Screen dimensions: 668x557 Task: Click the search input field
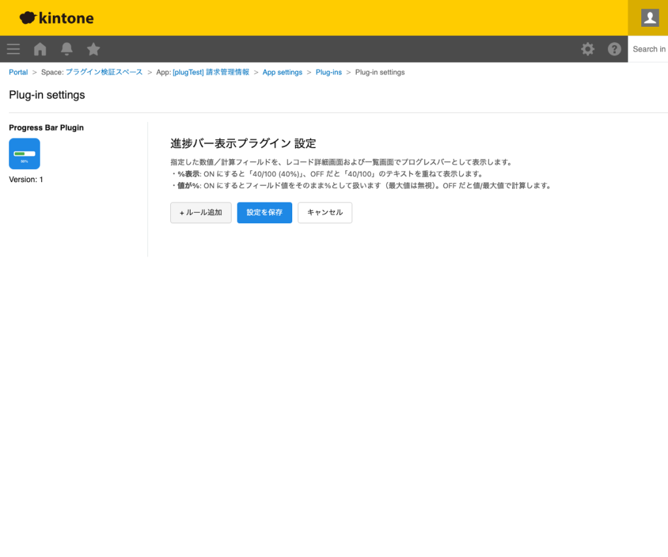click(x=649, y=49)
